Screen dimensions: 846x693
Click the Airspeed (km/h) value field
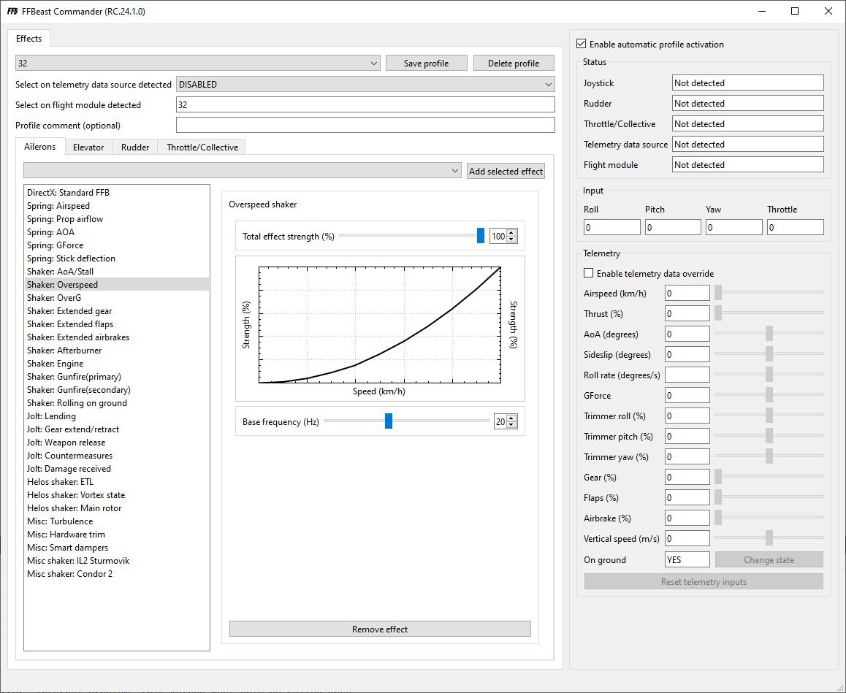point(687,294)
